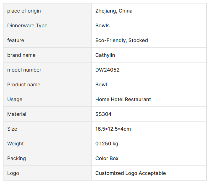Click the 'place of origin' label cell
The width and height of the screenshot is (212, 184).
pos(24,11)
